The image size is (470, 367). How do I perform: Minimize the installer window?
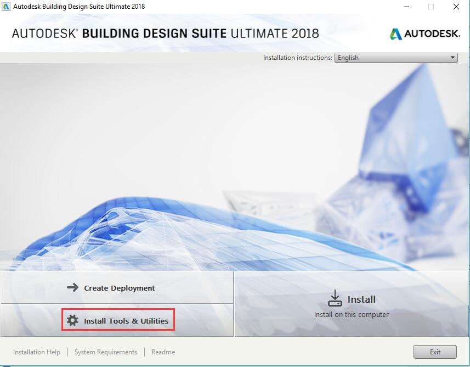click(406, 7)
